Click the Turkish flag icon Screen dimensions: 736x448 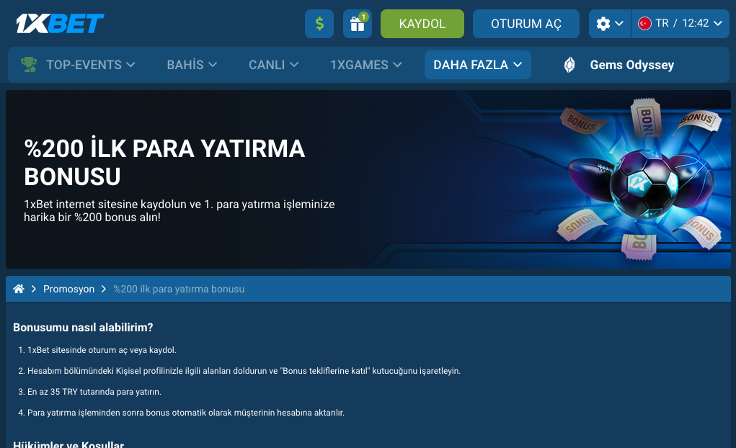pos(644,24)
